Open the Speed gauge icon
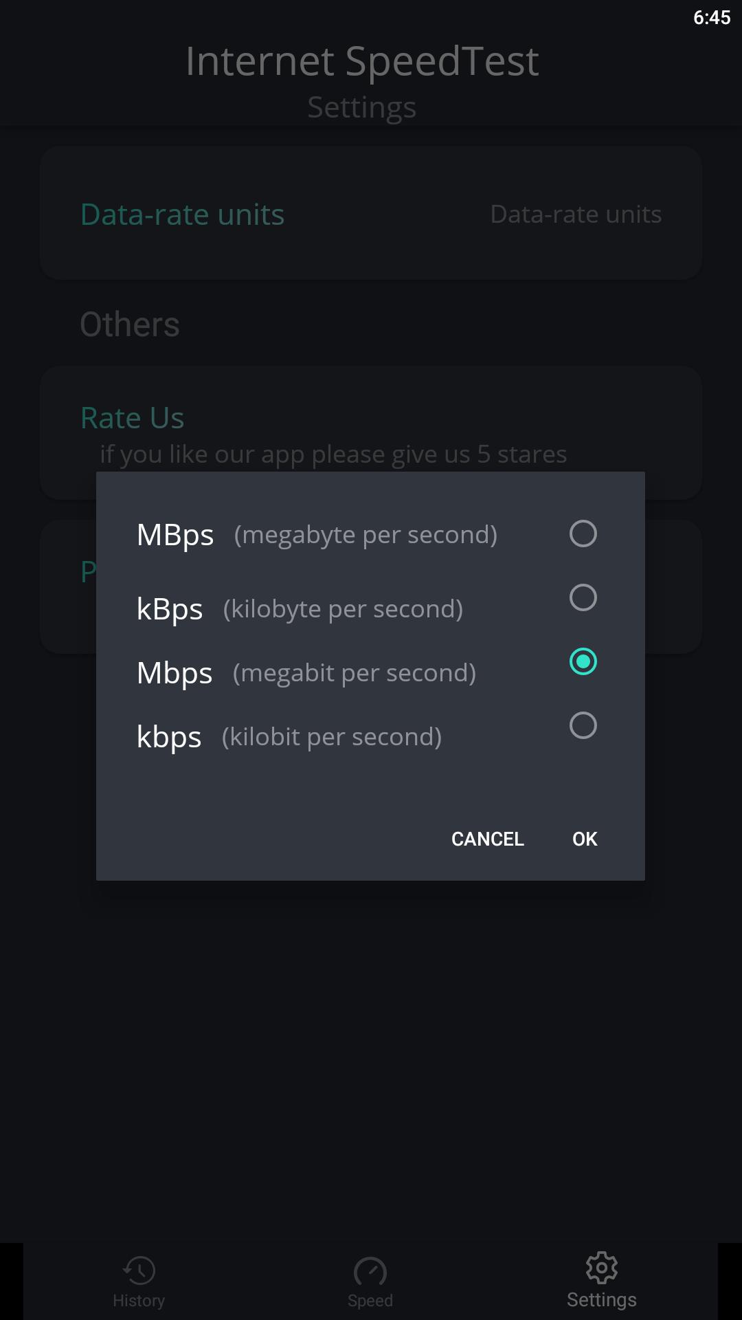The width and height of the screenshot is (742, 1320). (x=370, y=1270)
